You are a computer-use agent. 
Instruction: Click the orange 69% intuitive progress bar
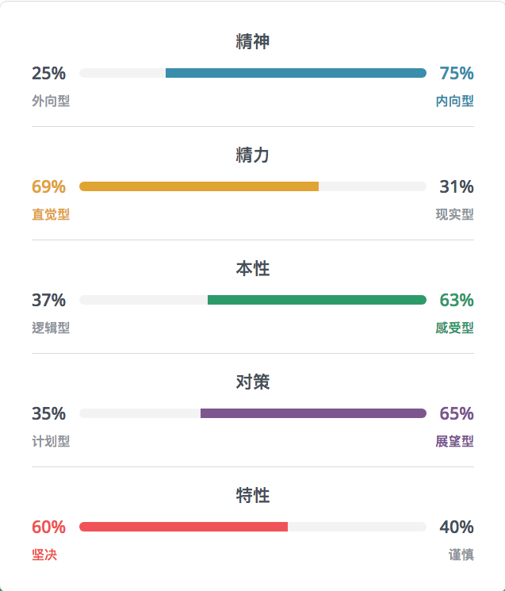click(x=199, y=186)
